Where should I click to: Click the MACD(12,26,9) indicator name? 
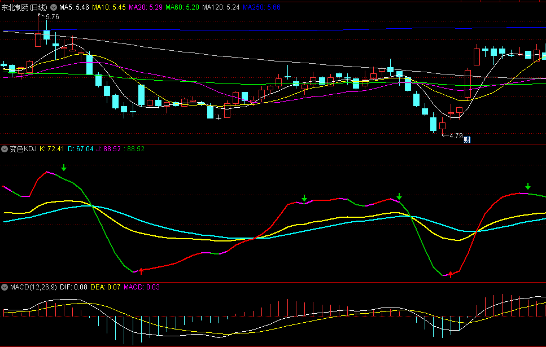(x=33, y=287)
